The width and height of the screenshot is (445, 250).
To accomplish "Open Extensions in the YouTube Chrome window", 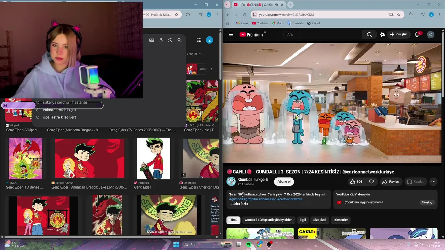I will 411,15.
